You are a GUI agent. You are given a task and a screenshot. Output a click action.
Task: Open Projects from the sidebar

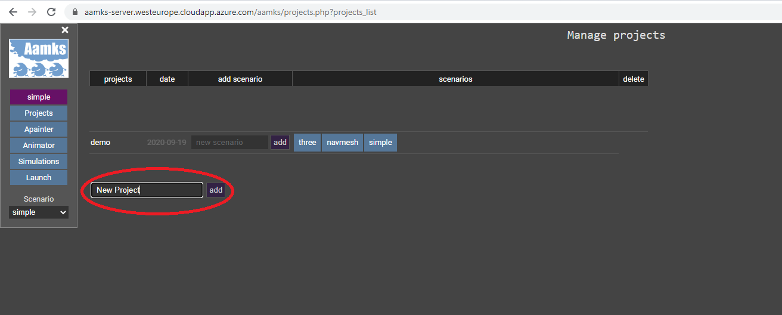[39, 113]
